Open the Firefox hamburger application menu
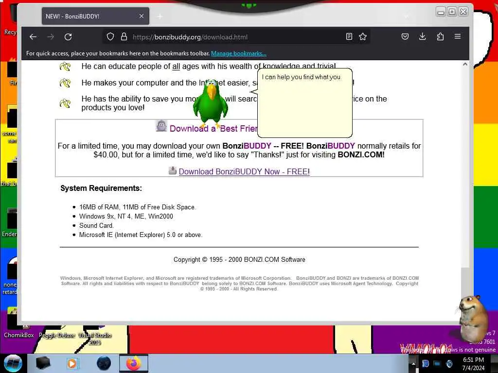Viewport: 498px width, 373px height. [x=458, y=36]
